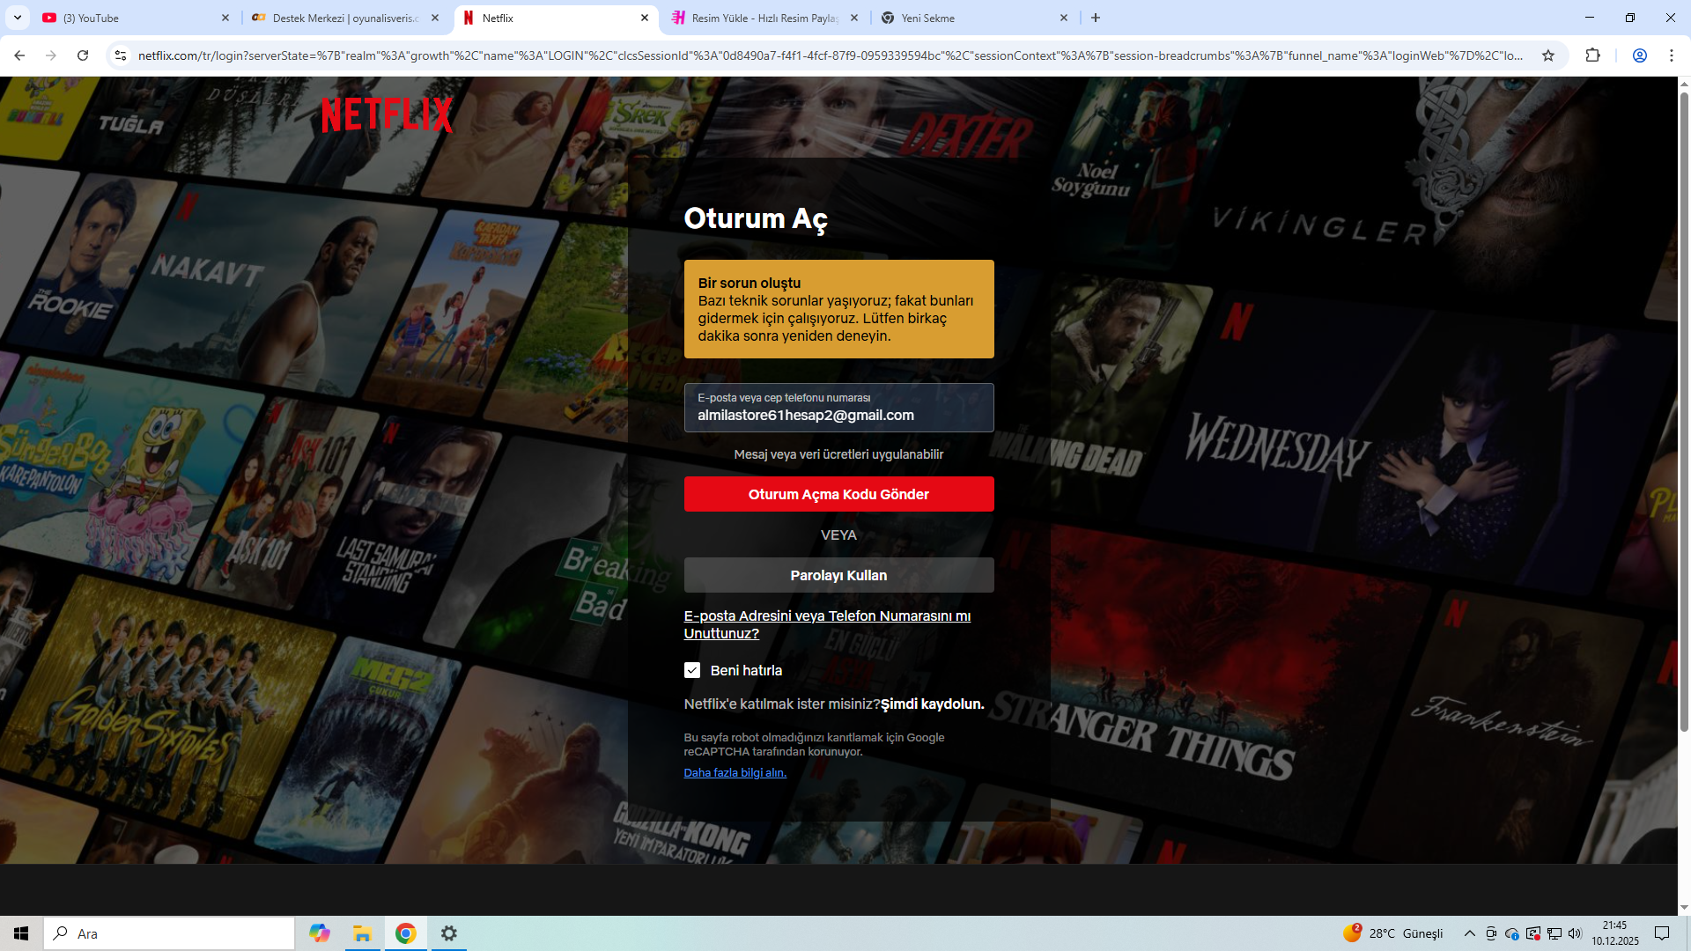Click the OneDrive cloud tray icon
The image size is (1691, 951).
1512,933
